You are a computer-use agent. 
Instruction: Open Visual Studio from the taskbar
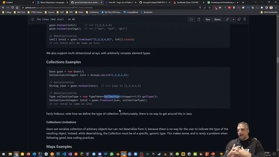coord(70,154)
